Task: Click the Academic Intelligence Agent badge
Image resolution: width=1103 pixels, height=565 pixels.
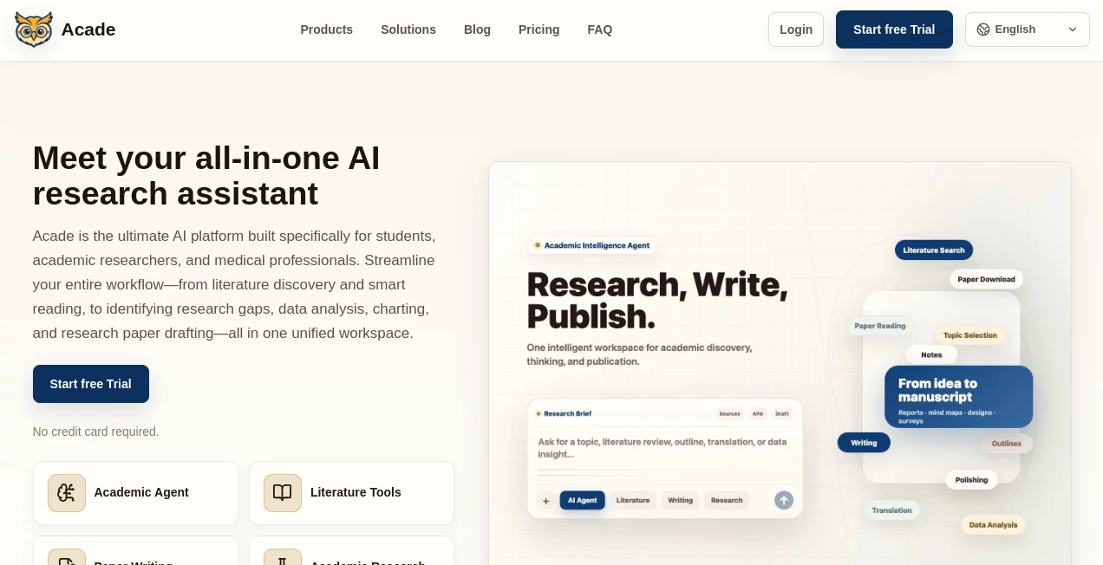Action: pyautogui.click(x=592, y=245)
